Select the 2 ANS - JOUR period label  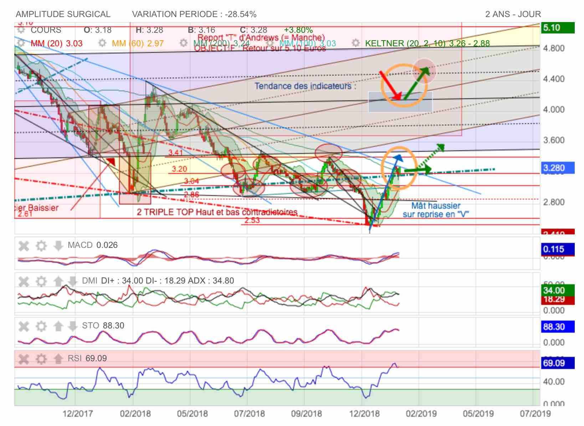(x=513, y=14)
